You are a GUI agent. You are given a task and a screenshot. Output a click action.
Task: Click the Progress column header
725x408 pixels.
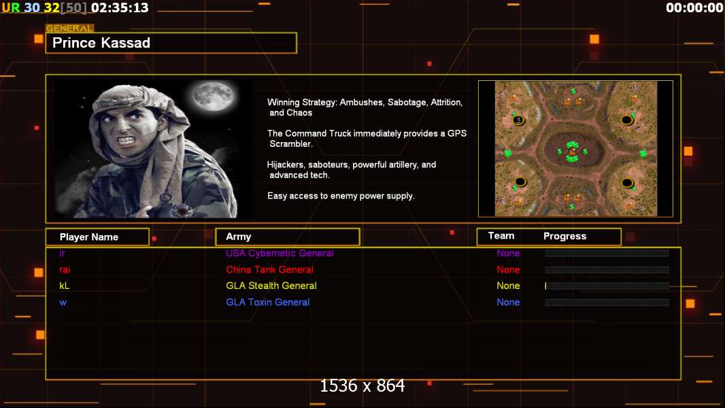(564, 236)
